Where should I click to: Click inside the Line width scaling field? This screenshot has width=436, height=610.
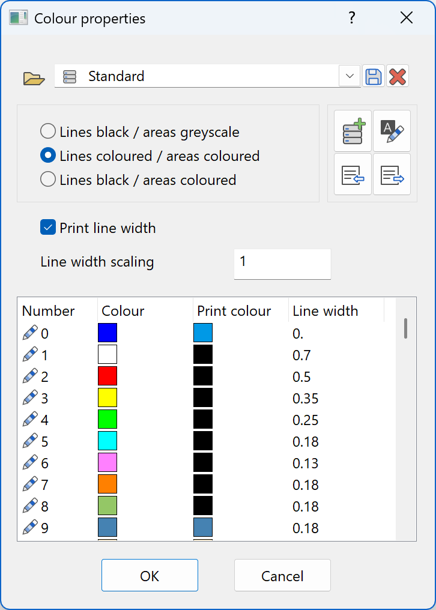click(282, 264)
